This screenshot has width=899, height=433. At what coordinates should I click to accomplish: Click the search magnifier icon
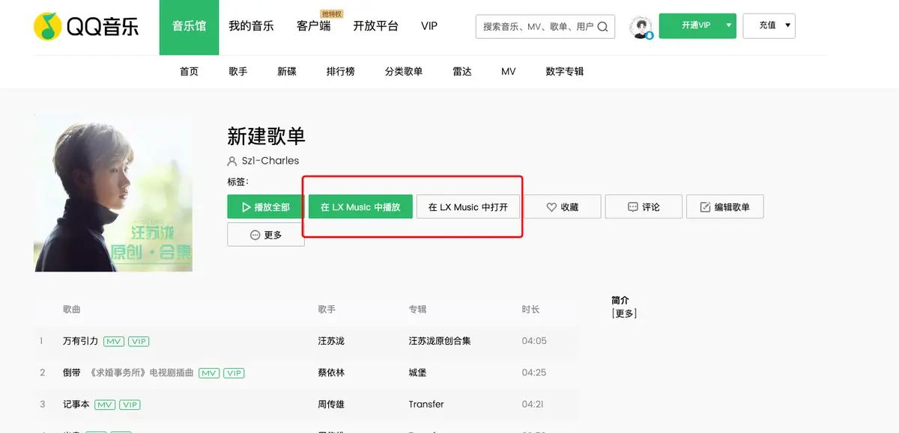pos(604,26)
